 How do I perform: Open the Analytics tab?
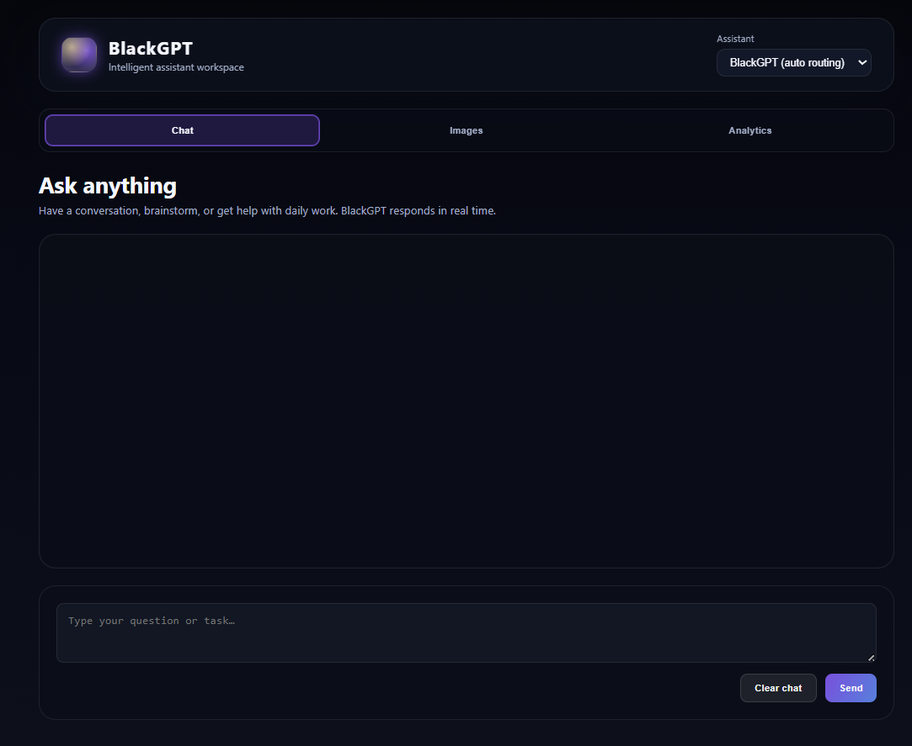(x=749, y=130)
